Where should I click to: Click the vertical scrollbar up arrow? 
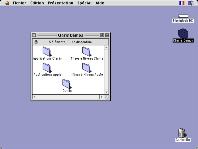click(106, 47)
